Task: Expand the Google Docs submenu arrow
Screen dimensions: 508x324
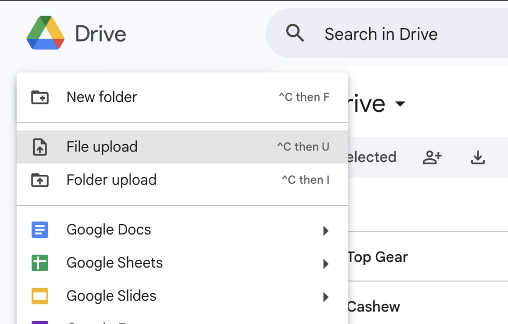Action: [x=326, y=231]
